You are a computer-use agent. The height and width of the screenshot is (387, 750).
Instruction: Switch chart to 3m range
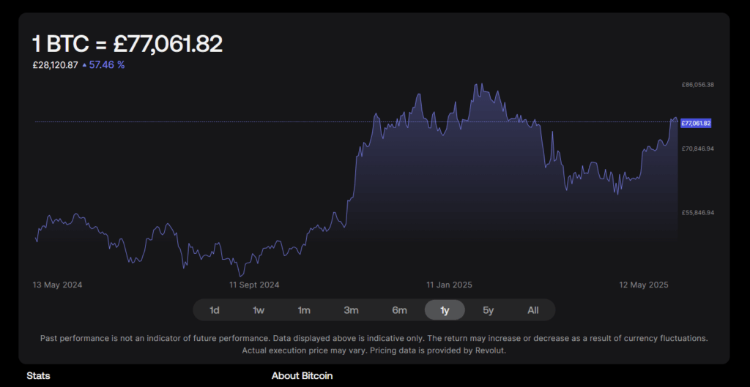(x=351, y=310)
